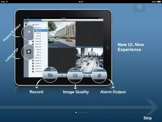Click the battery icon in status bar
The height and width of the screenshot is (122, 162).
click(x=159, y=2)
